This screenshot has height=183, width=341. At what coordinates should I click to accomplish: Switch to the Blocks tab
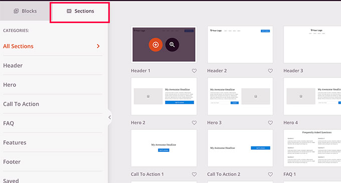(x=25, y=11)
